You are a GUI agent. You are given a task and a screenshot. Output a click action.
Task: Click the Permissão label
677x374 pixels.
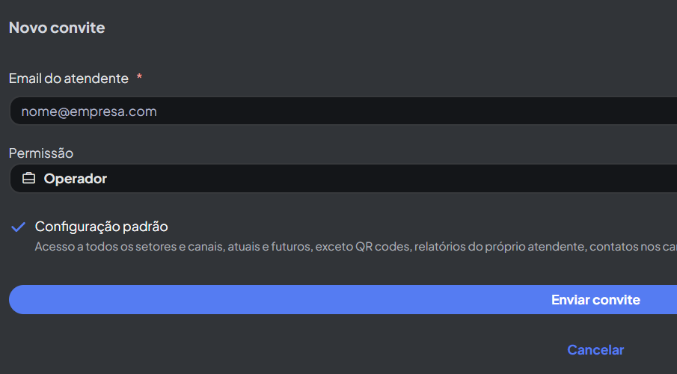pyautogui.click(x=41, y=153)
